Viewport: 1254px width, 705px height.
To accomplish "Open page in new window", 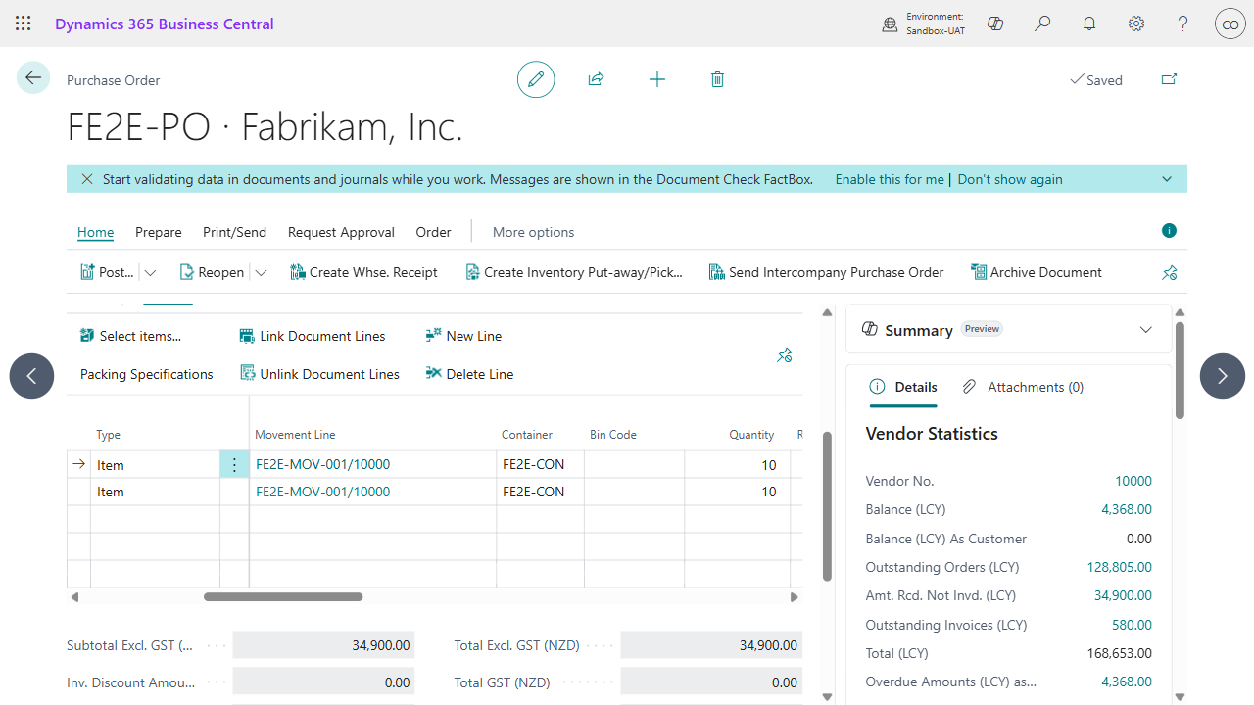I will click(x=1169, y=79).
